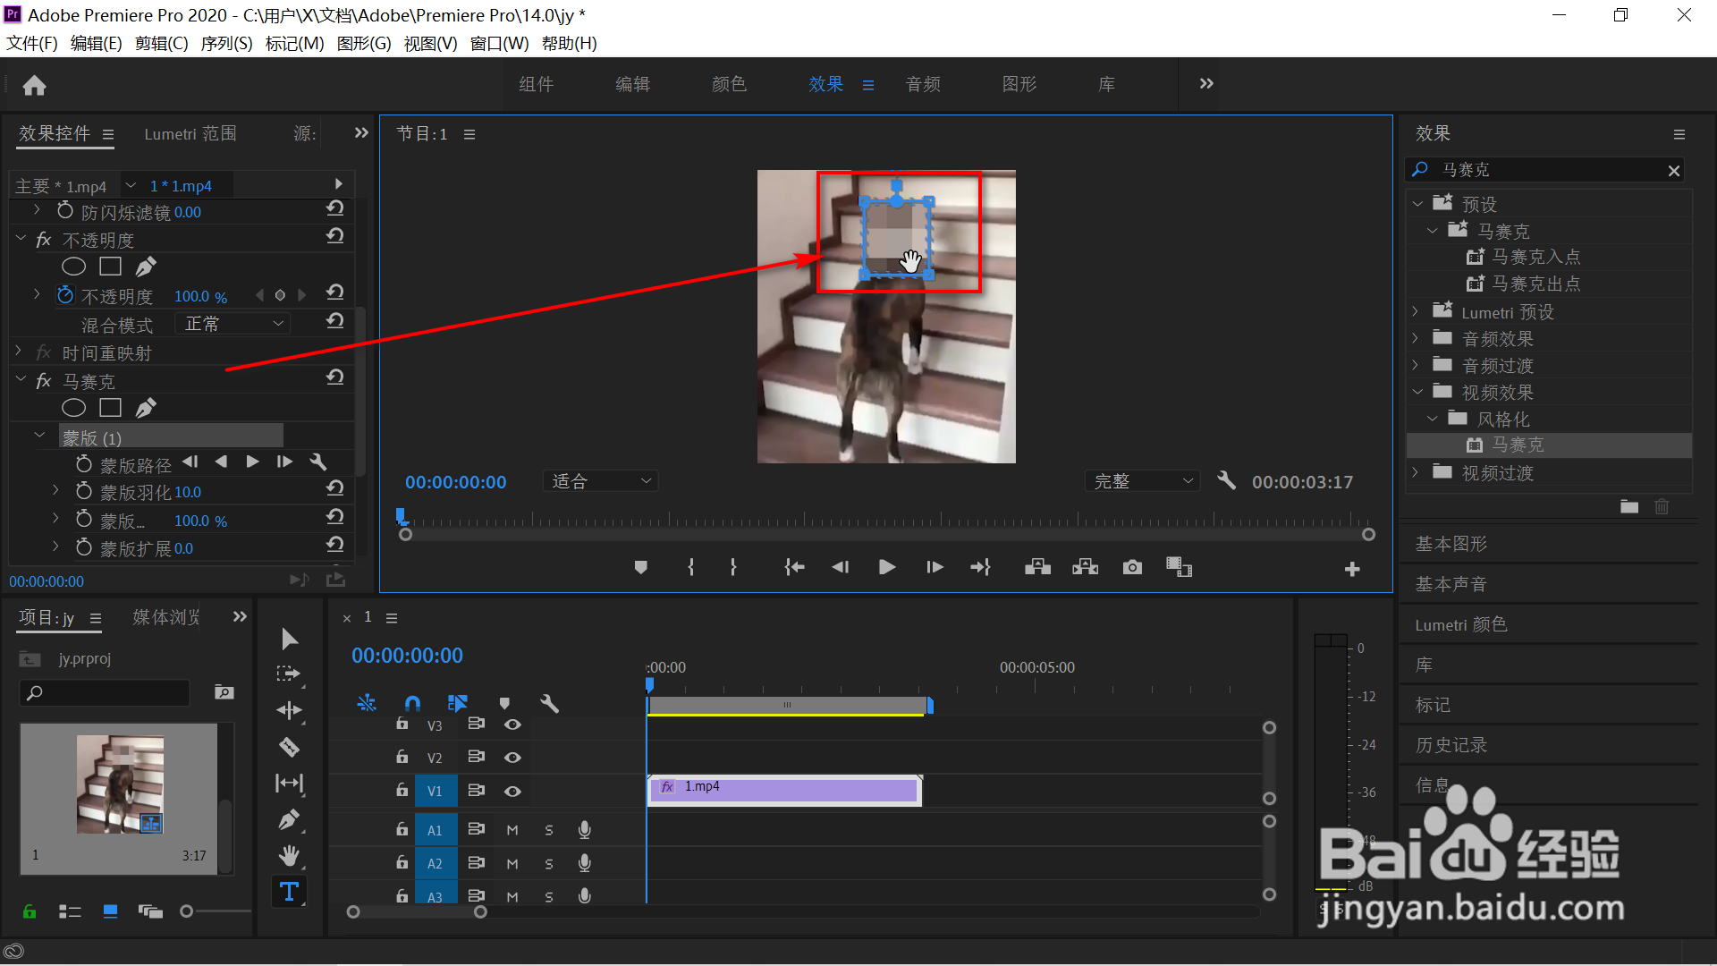Screen dimensions: 1717x966
Task: Play the program monitor sequence
Action: tap(886, 567)
